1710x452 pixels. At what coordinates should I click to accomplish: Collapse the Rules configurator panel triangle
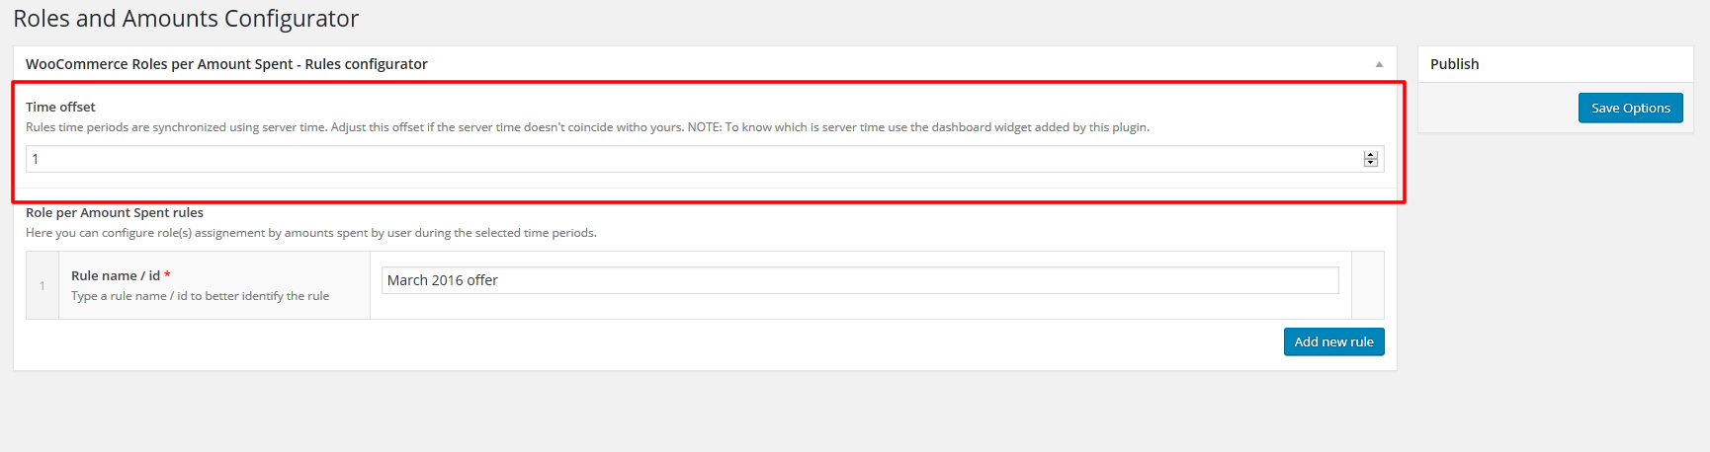(x=1379, y=65)
